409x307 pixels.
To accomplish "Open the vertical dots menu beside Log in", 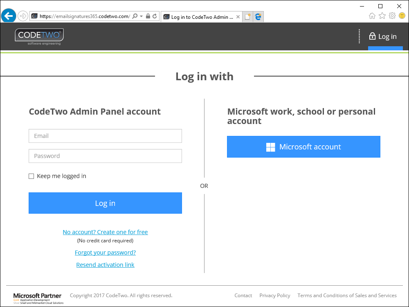I will tap(359, 36).
